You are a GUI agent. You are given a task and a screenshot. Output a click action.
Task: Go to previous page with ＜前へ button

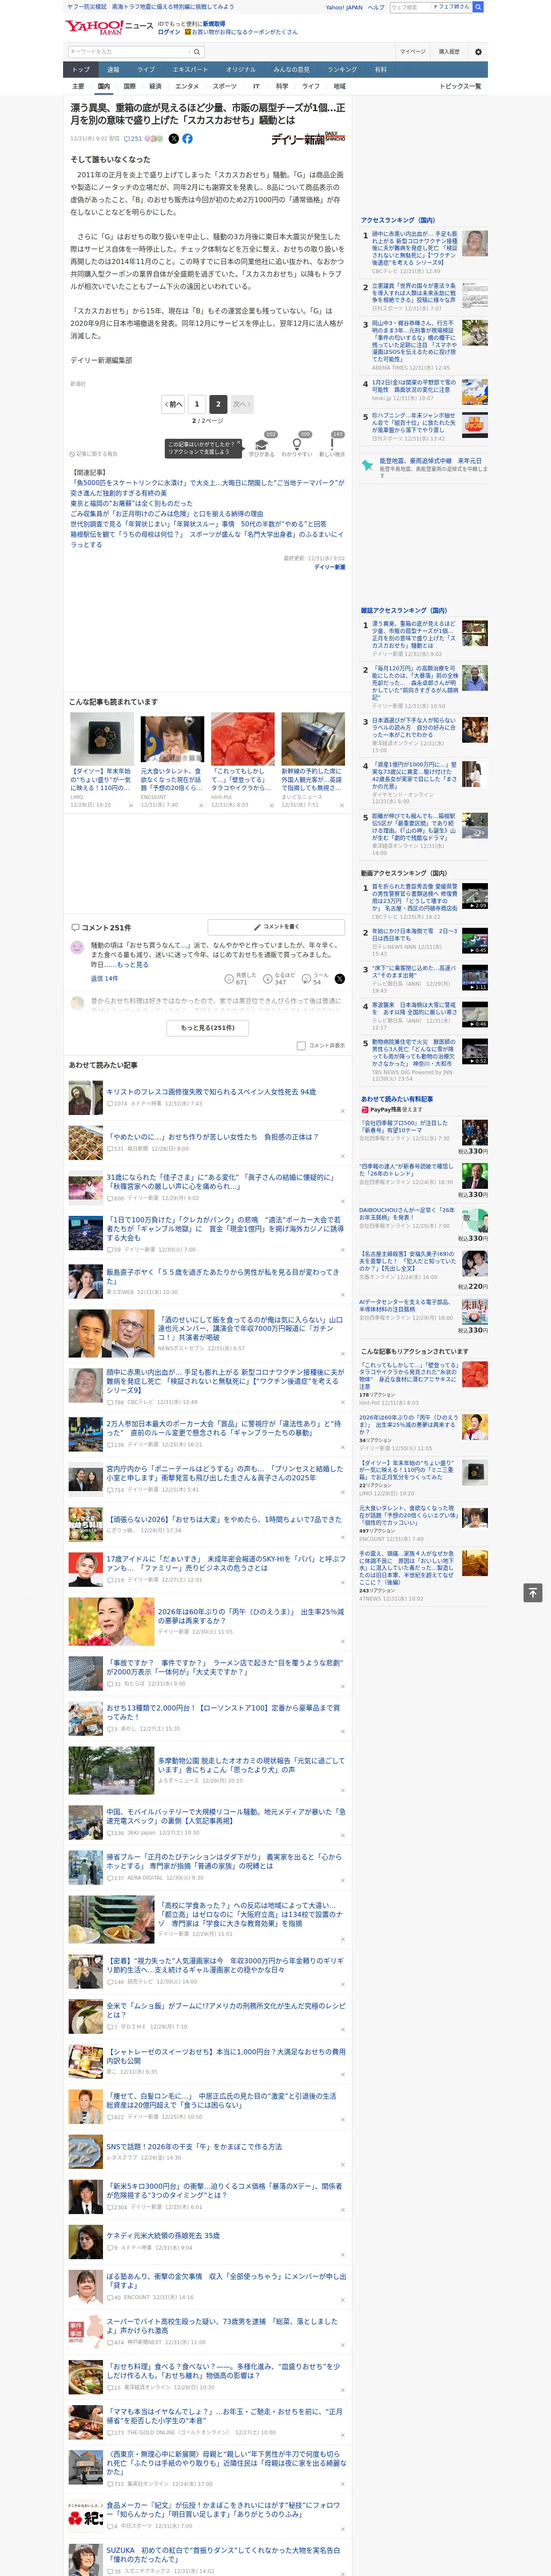pos(173,404)
